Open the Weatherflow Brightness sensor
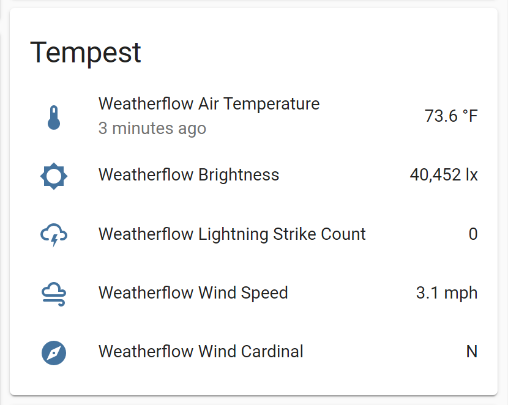Image resolution: width=508 pixels, height=405 pixels. 189,176
